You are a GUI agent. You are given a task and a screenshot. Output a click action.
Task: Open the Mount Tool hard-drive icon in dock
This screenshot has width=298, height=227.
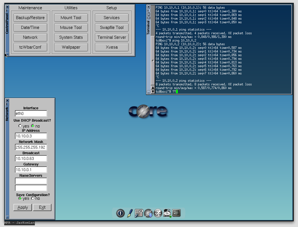click(167, 213)
